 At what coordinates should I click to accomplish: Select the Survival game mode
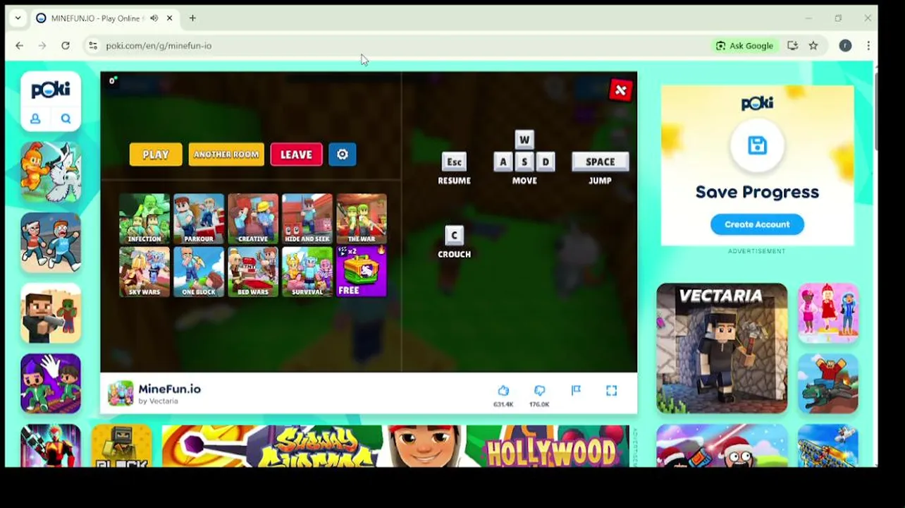tap(307, 272)
